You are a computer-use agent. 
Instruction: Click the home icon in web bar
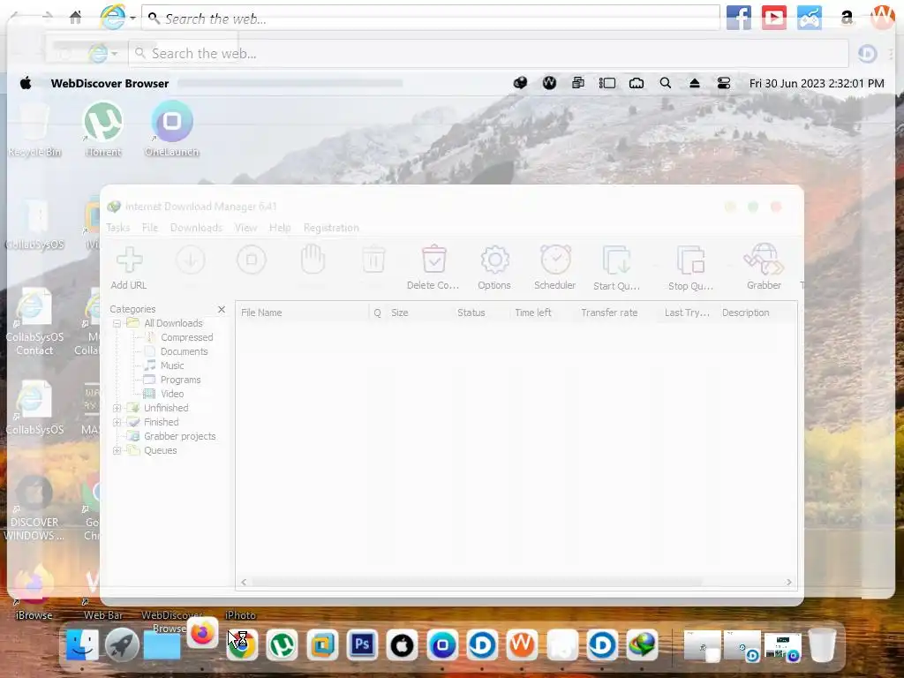click(x=75, y=18)
